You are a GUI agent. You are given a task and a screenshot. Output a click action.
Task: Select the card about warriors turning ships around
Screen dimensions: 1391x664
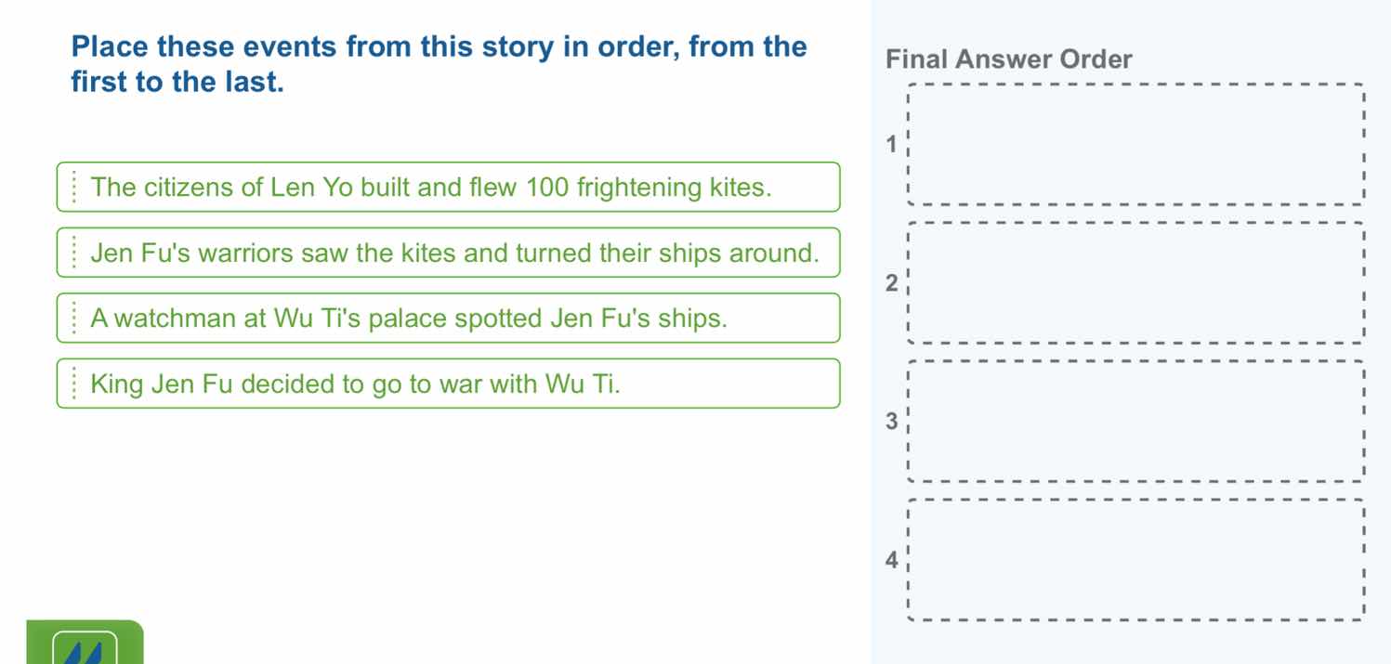point(449,252)
